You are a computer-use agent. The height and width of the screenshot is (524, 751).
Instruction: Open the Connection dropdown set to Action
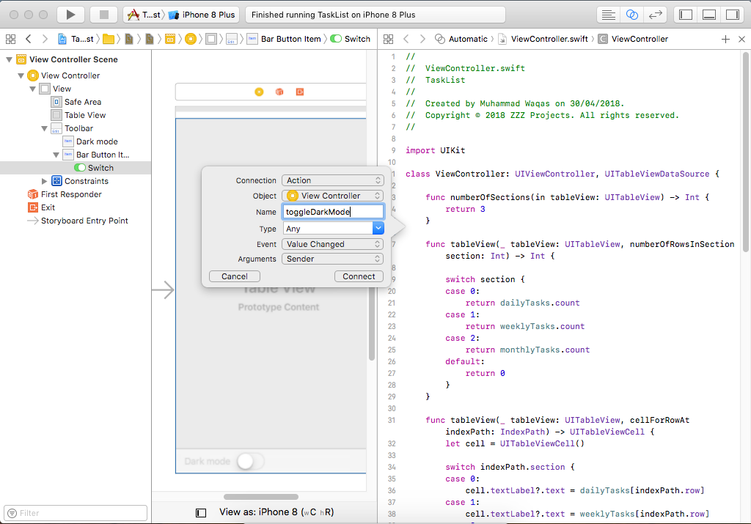[332, 180]
